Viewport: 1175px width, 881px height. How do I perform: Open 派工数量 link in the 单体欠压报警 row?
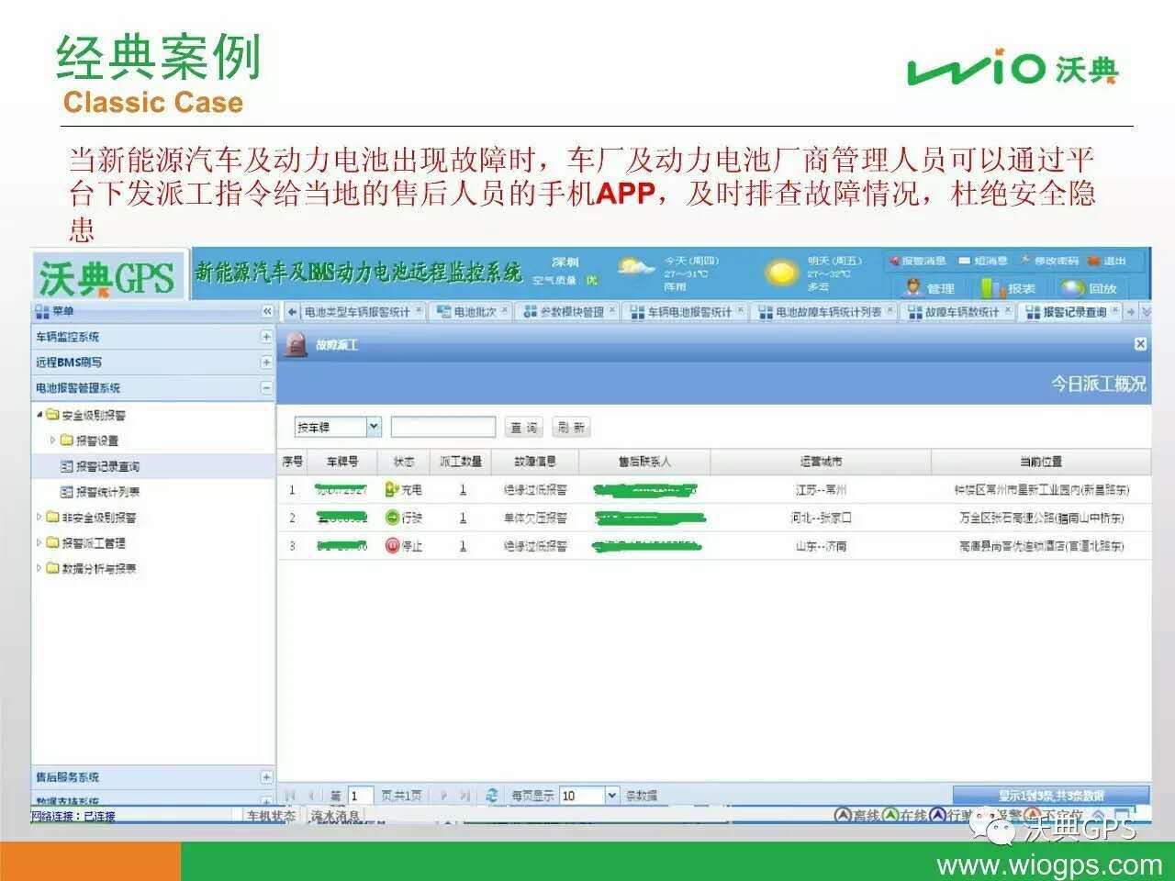click(463, 518)
